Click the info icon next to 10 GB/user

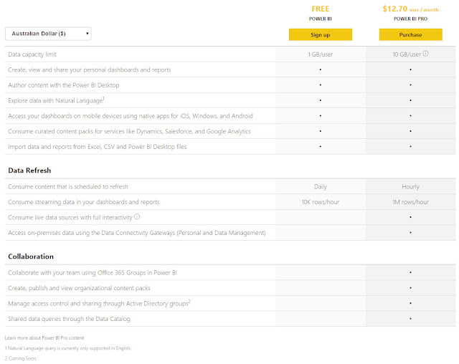[425, 54]
